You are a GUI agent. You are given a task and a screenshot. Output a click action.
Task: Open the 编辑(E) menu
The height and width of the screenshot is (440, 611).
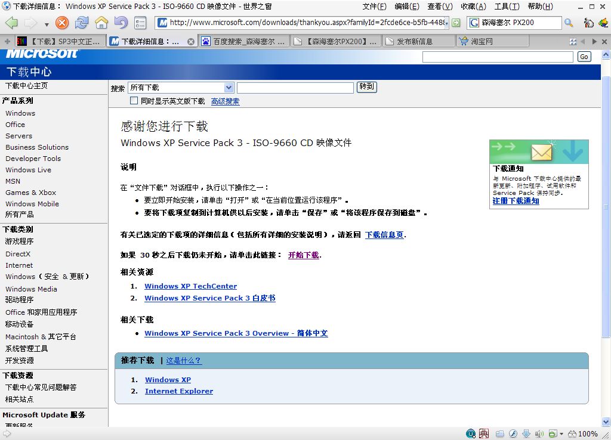407,6
